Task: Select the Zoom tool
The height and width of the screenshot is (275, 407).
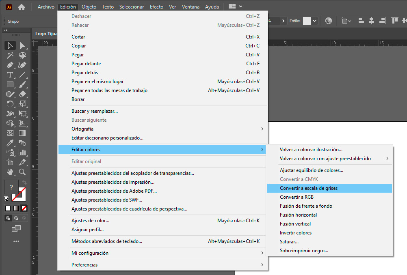Action: pos(22,172)
